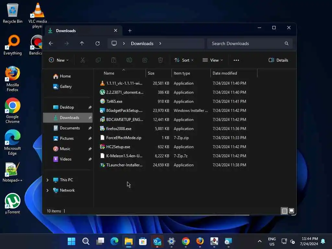Click Downloads breadcrumb in address bar
This screenshot has width=332, height=249.
pyautogui.click(x=142, y=43)
